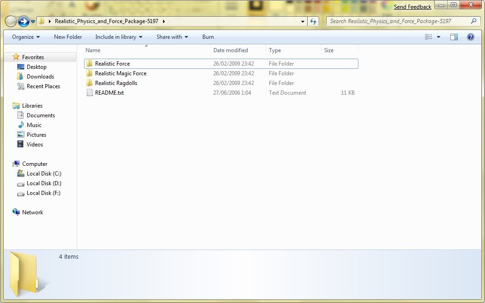This screenshot has width=485, height=303.
Task: Click the Pictures library icon
Action: 21,134
